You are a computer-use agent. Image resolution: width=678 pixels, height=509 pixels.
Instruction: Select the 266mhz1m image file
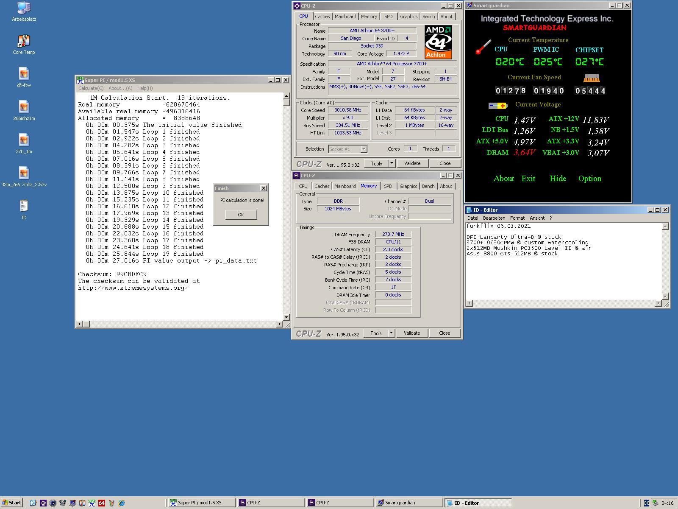pos(24,111)
